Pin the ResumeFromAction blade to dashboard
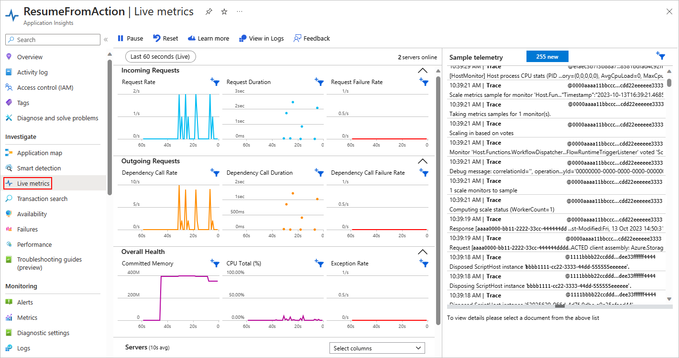 tap(209, 12)
